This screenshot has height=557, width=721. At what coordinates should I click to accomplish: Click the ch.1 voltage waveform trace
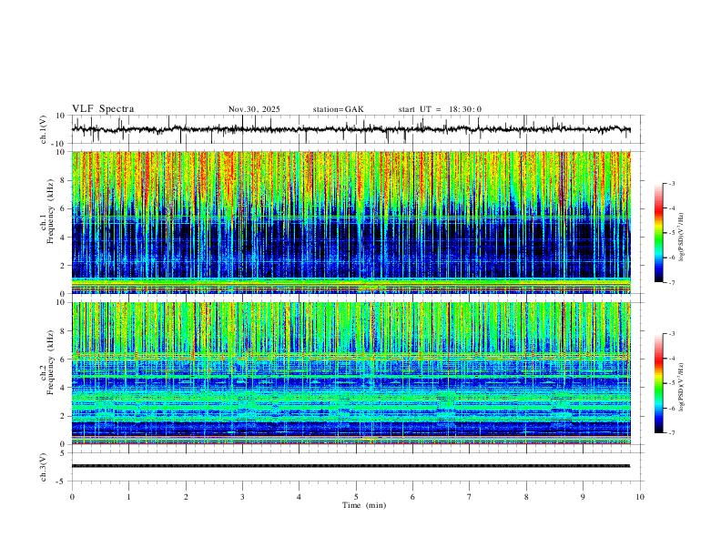[350, 129]
